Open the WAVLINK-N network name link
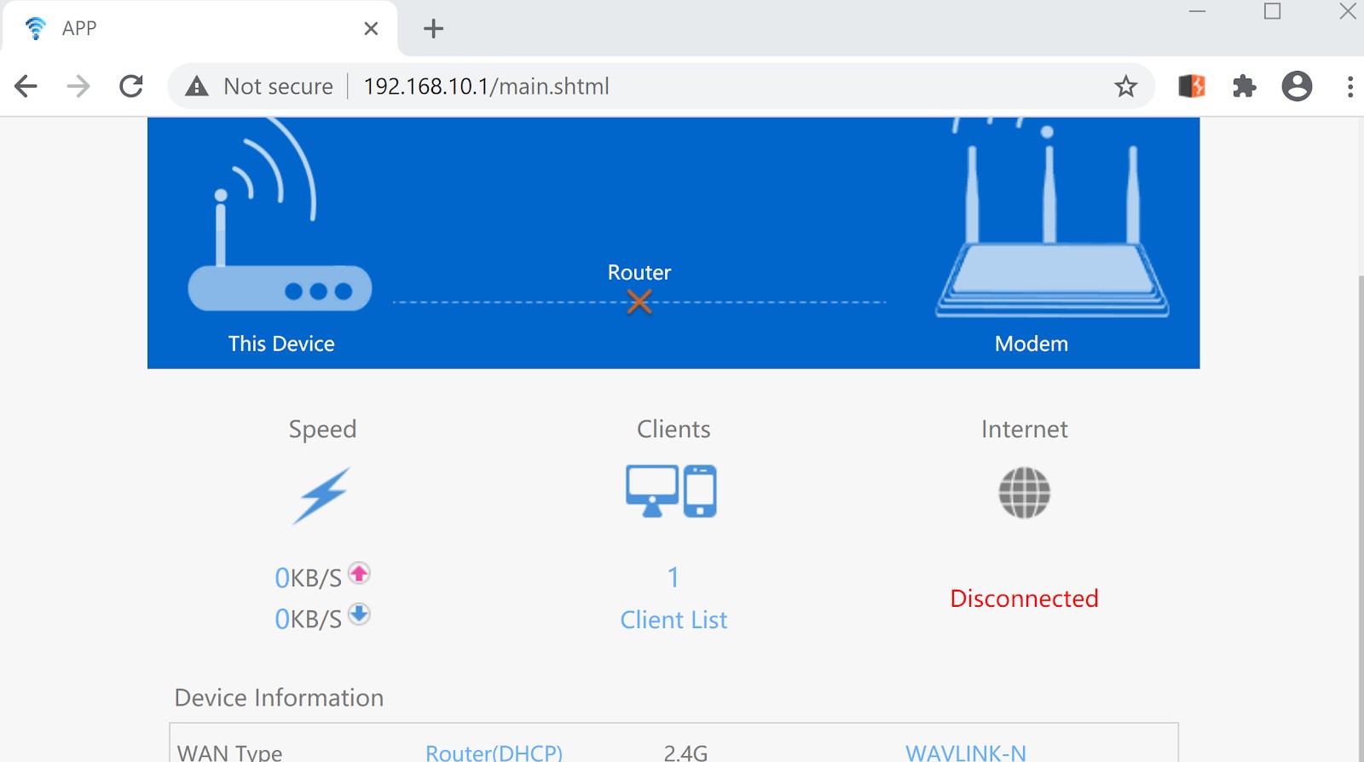Screen dimensions: 1364x762 (966, 753)
